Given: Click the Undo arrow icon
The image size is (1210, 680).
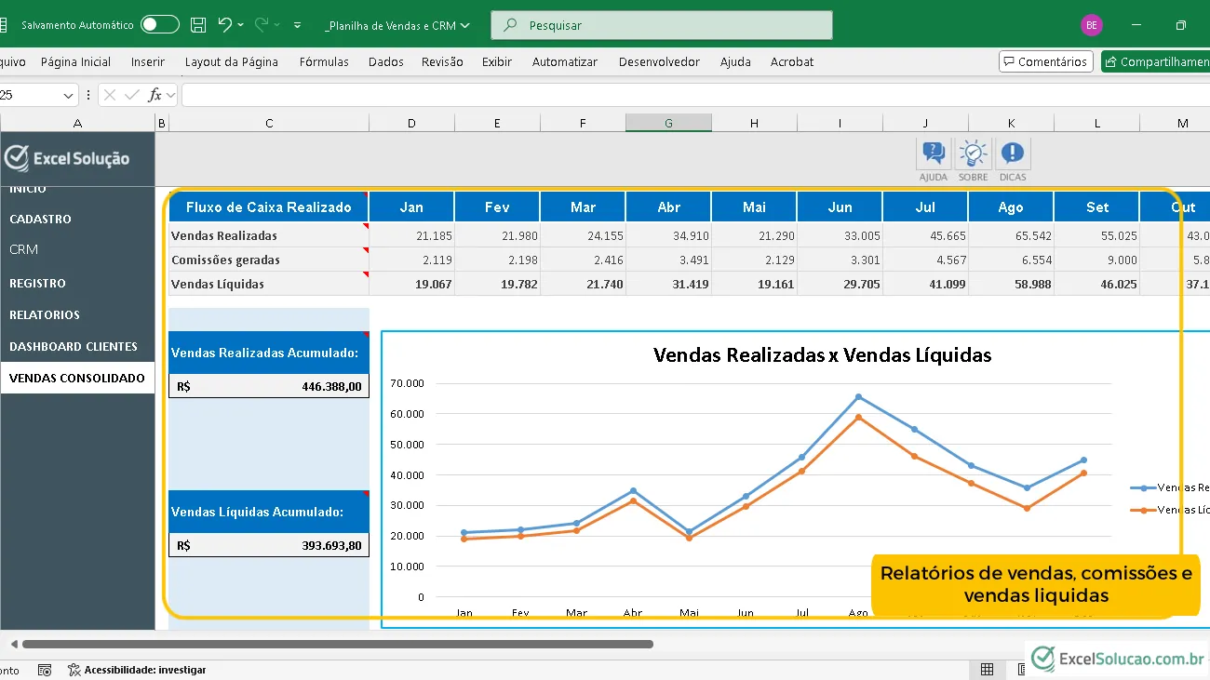Looking at the screenshot, I should pos(224,25).
